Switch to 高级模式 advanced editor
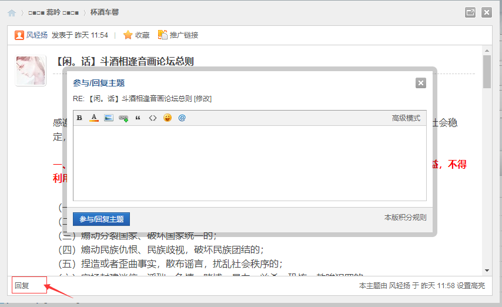This screenshot has height=307, width=502. [x=406, y=118]
